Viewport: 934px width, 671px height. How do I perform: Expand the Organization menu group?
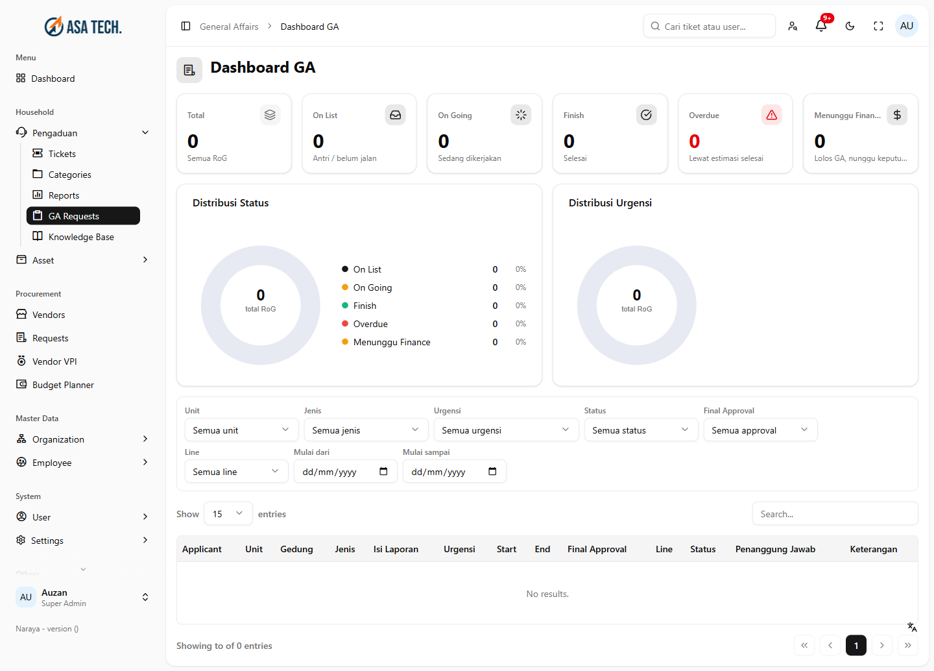click(x=83, y=439)
